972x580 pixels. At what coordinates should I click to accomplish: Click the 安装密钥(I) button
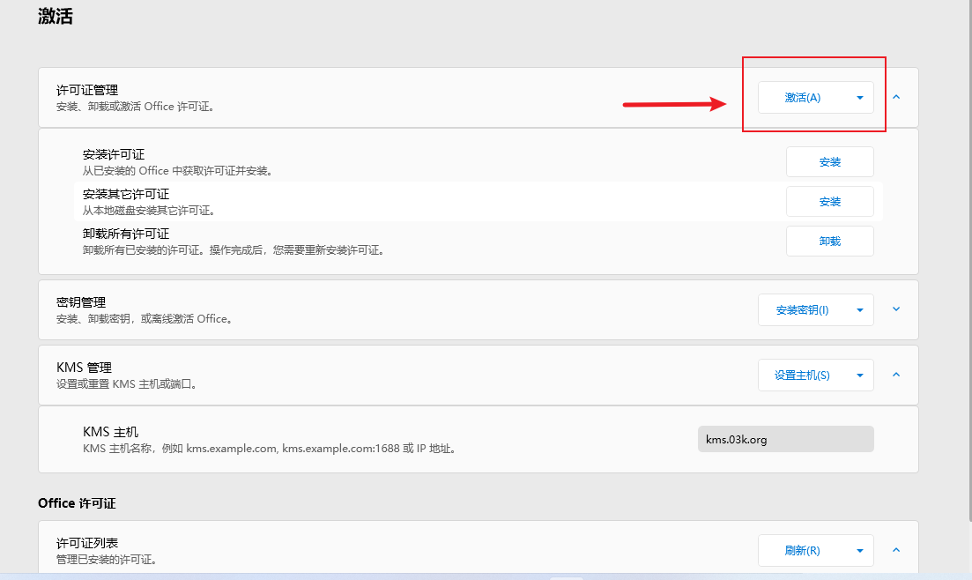802,310
